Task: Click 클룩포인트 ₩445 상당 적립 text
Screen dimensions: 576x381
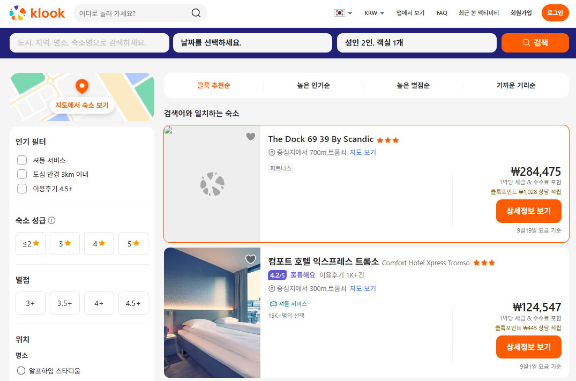Action: tap(528, 328)
